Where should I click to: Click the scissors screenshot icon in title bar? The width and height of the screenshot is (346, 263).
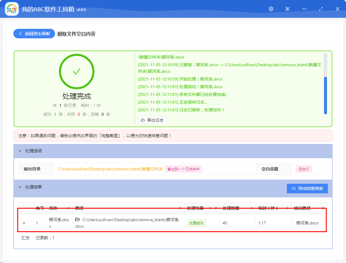[287, 9]
